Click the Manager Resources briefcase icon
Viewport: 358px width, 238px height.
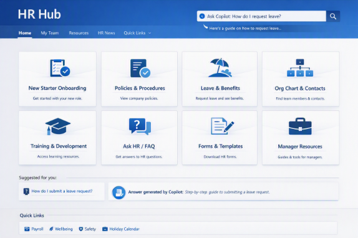click(x=300, y=126)
